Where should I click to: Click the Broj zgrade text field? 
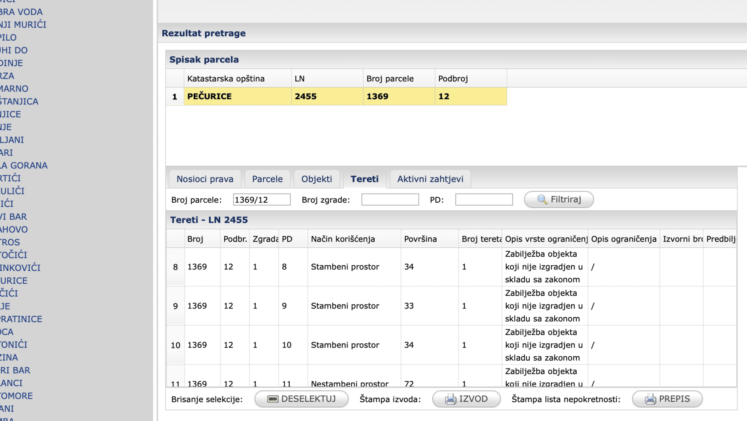click(x=390, y=200)
